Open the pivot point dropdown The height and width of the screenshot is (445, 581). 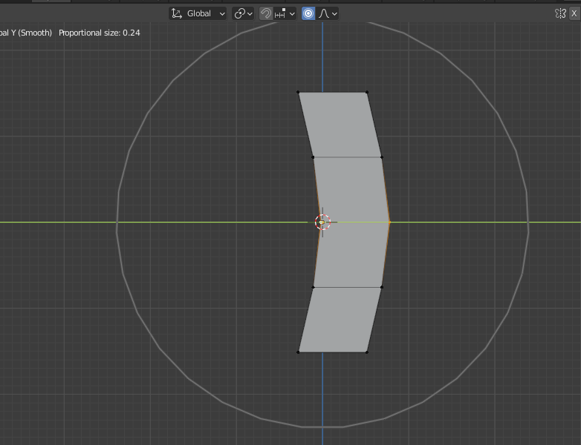tap(243, 13)
